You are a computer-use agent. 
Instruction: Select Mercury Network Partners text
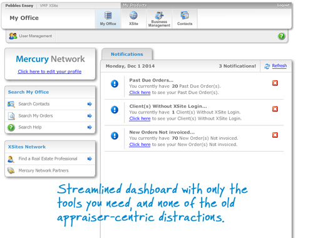[43, 170]
